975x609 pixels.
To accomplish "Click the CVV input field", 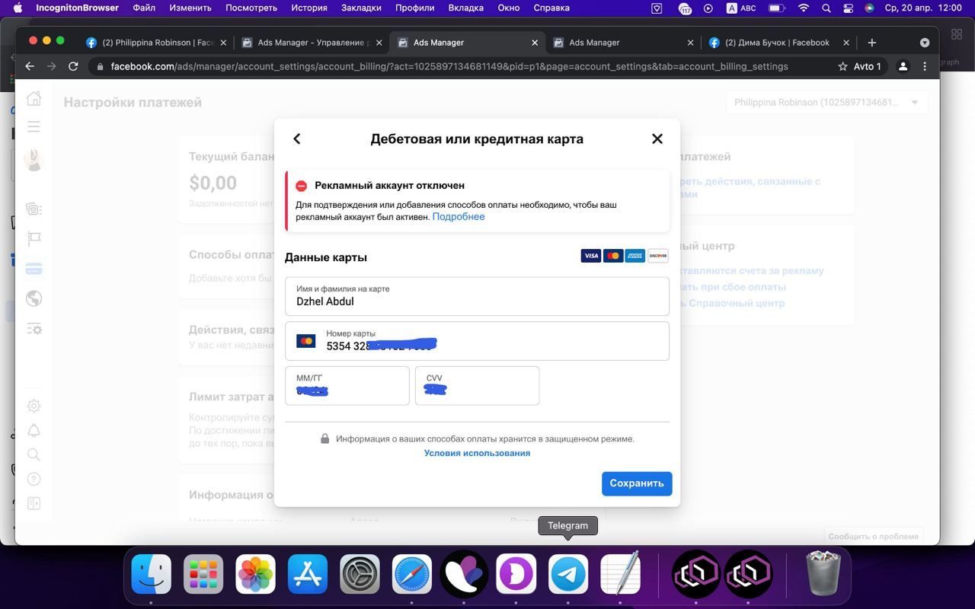I will pyautogui.click(x=477, y=385).
